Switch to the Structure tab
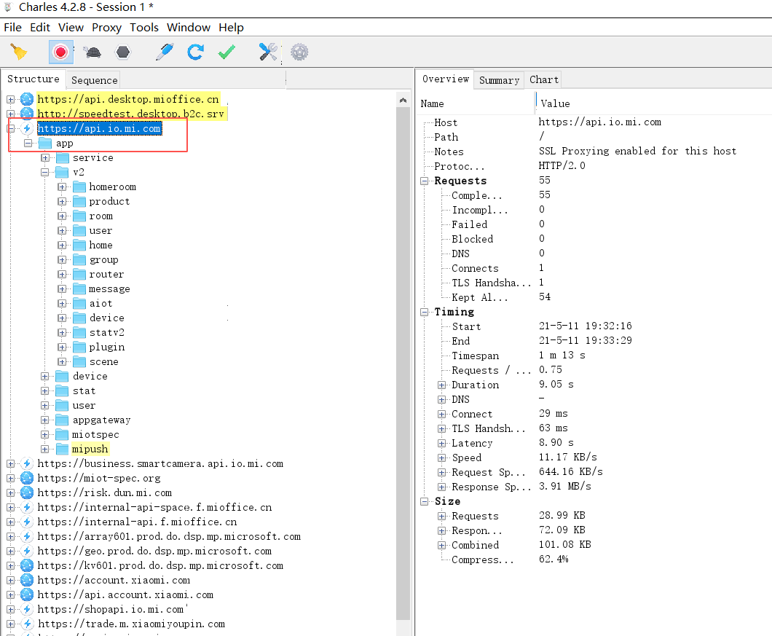Screen dimensions: 772x636 pos(34,79)
